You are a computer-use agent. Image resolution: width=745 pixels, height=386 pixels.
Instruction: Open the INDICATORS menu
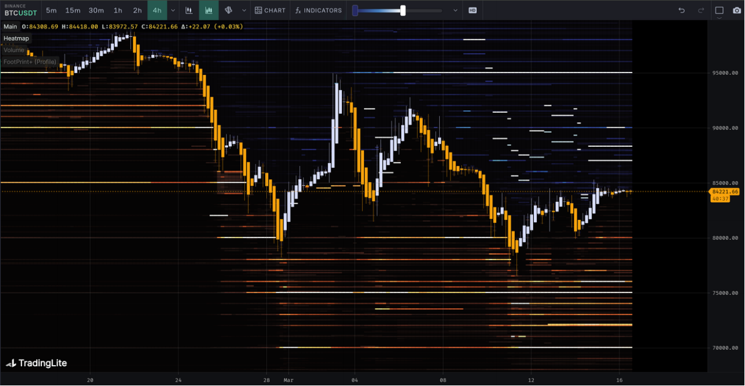point(318,10)
